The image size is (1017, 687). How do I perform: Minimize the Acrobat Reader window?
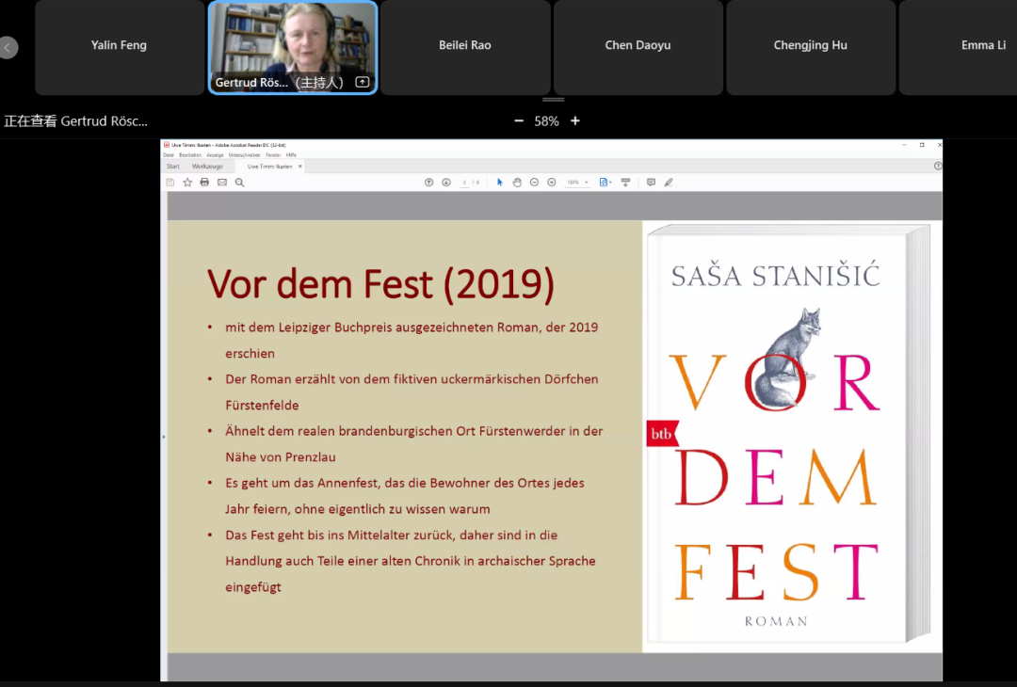pyautogui.click(x=904, y=145)
